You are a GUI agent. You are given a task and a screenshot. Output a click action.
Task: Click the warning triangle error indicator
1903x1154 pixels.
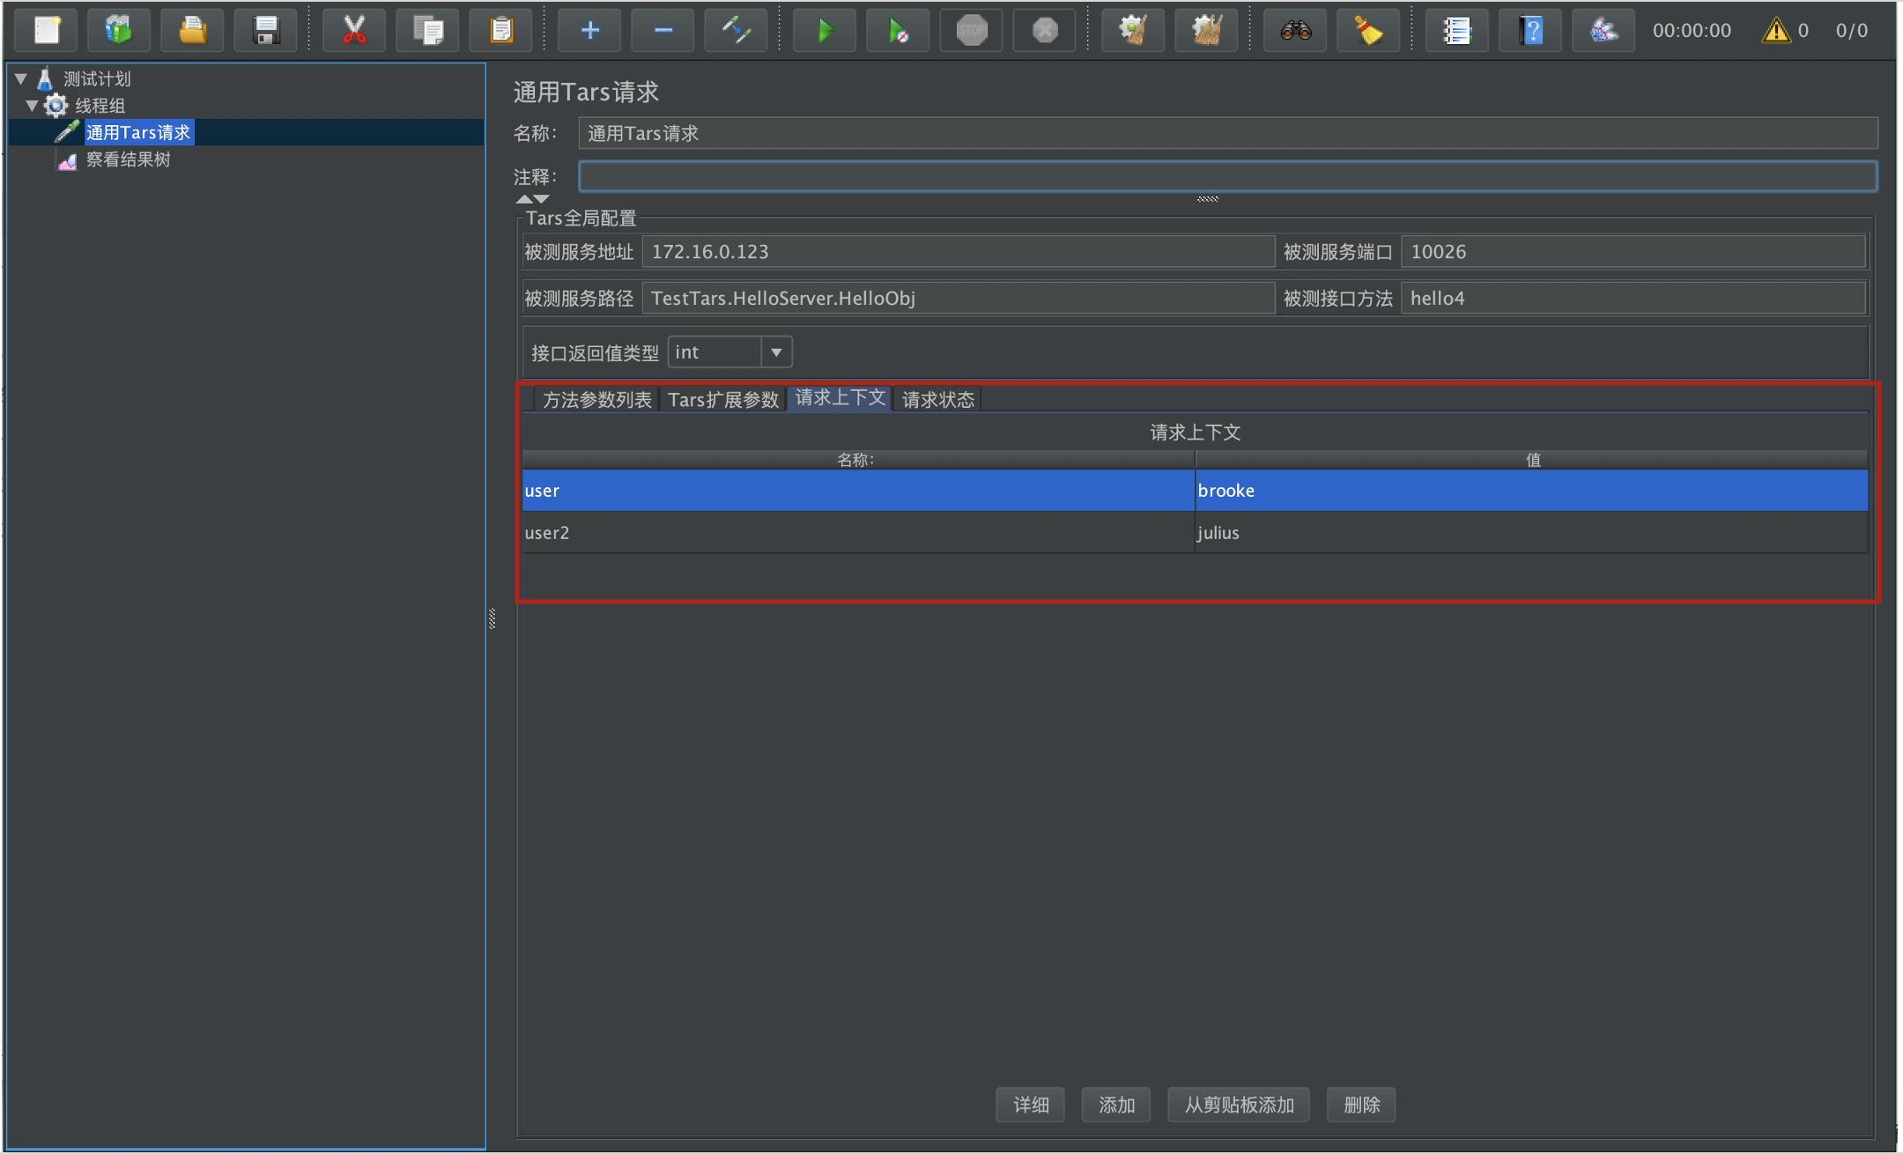1775,31
